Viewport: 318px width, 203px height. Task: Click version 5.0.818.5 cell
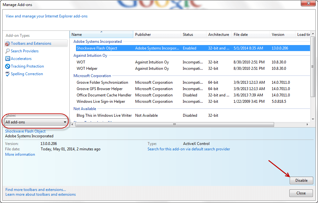click(x=279, y=101)
